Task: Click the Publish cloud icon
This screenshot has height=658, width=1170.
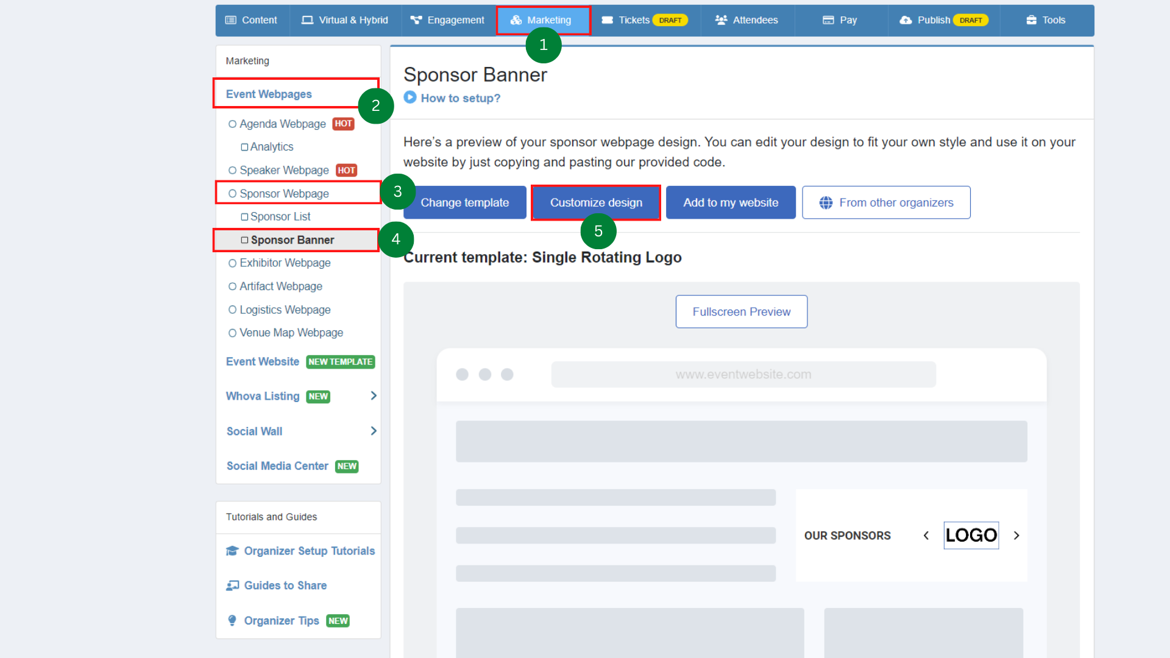Action: pos(906,19)
